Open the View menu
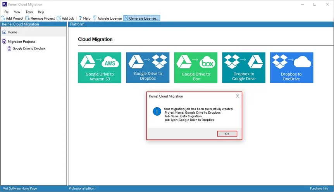The width and height of the screenshot is (334, 192). [17, 12]
